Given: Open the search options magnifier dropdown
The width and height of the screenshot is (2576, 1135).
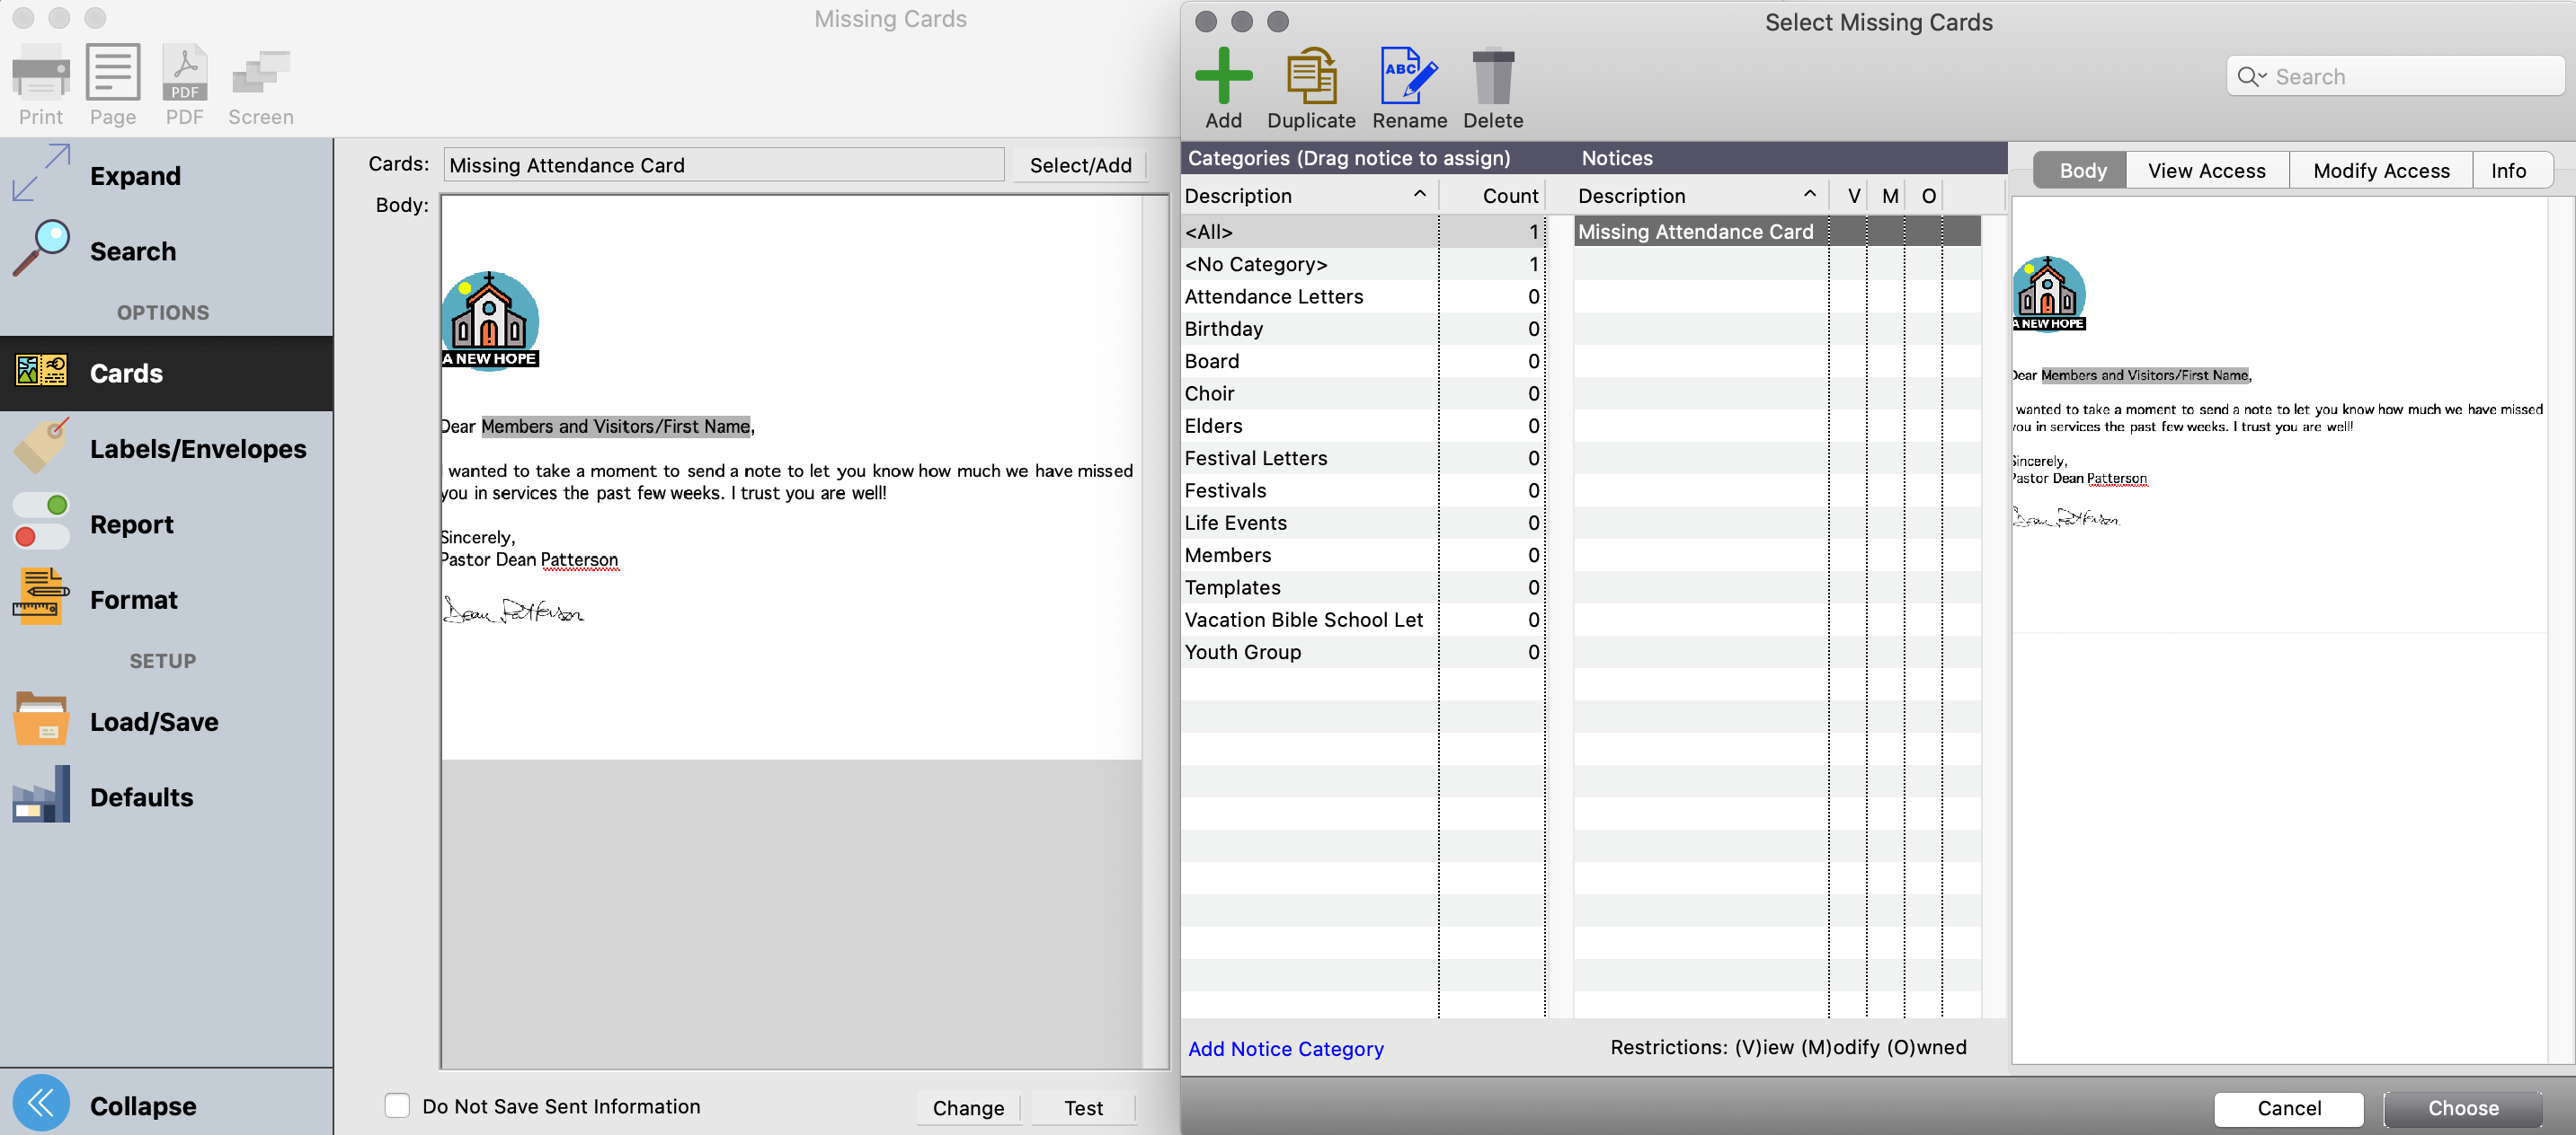Looking at the screenshot, I should click(x=2251, y=77).
